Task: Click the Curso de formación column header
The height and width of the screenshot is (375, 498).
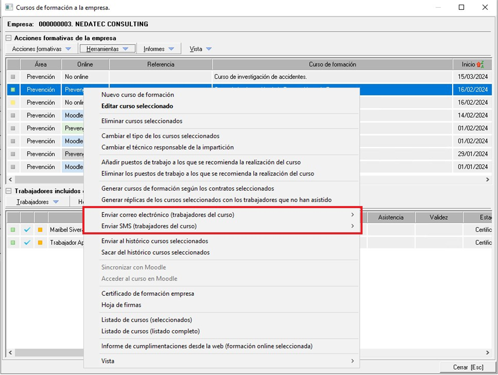Action: pyautogui.click(x=332, y=65)
